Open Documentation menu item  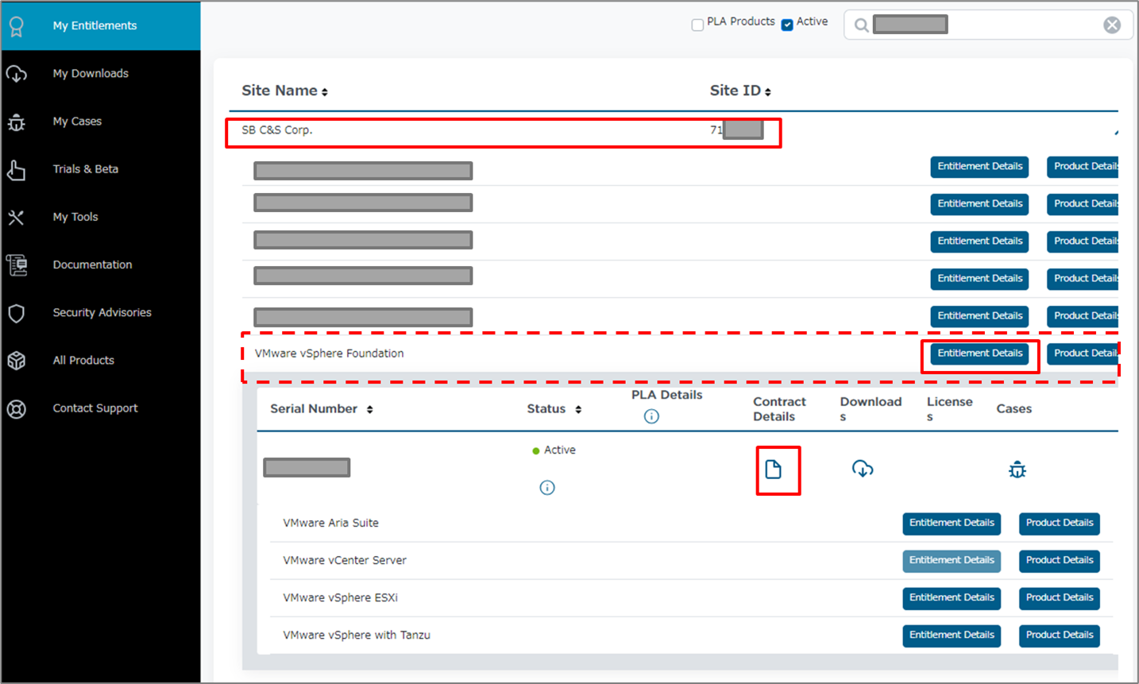pos(92,265)
